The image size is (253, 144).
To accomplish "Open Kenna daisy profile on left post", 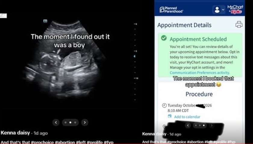I will pyautogui.click(x=15, y=133).
